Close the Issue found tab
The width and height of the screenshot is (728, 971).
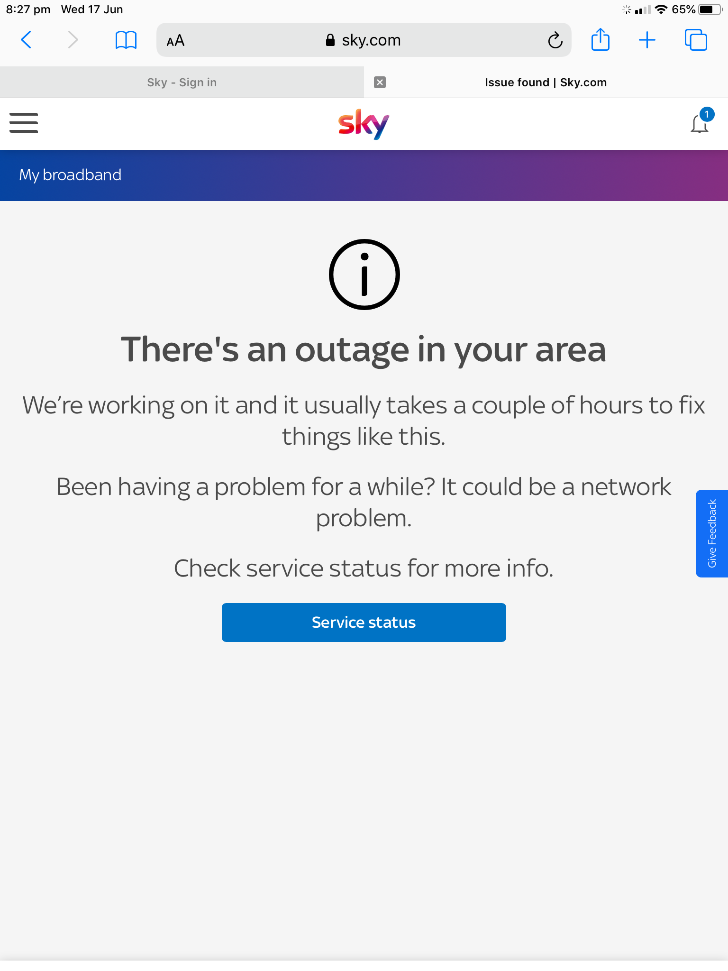pos(380,82)
